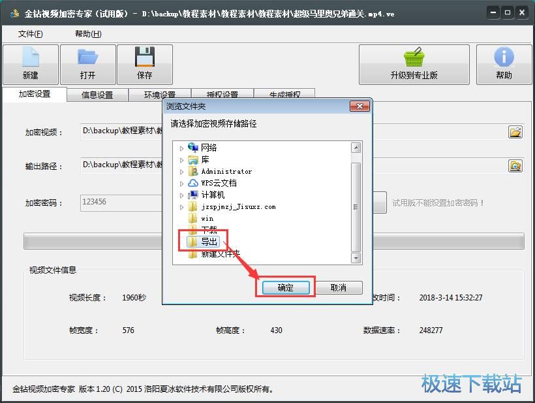Maximize the main application window
Screen dimensions: 535x403
point(508,13)
